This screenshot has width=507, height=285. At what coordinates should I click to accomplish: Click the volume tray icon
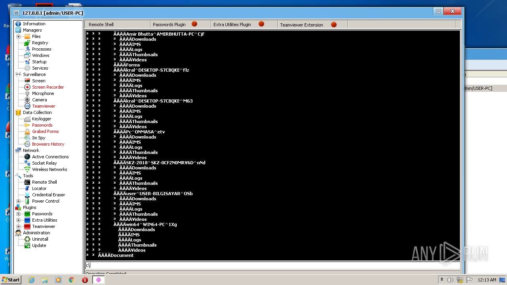450,280
